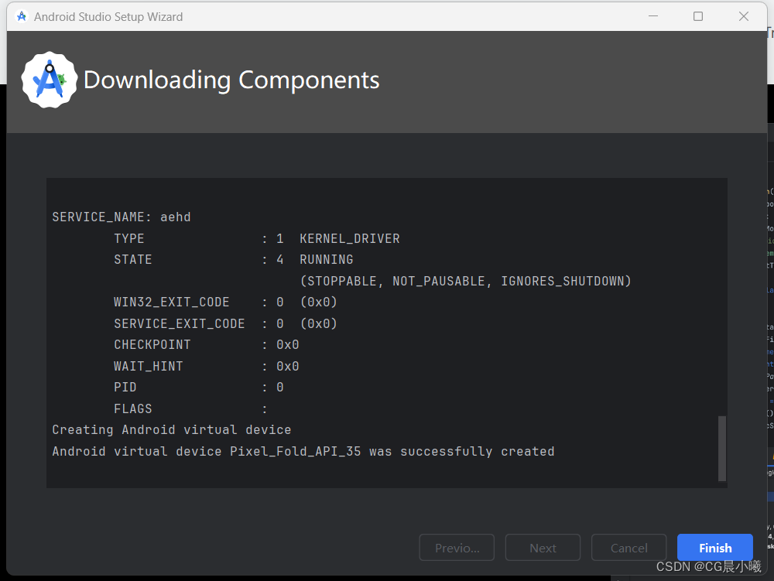Click the 'WIN32_EXIT_CODE' label
Screen dimensions: 774x581
[x=171, y=302]
